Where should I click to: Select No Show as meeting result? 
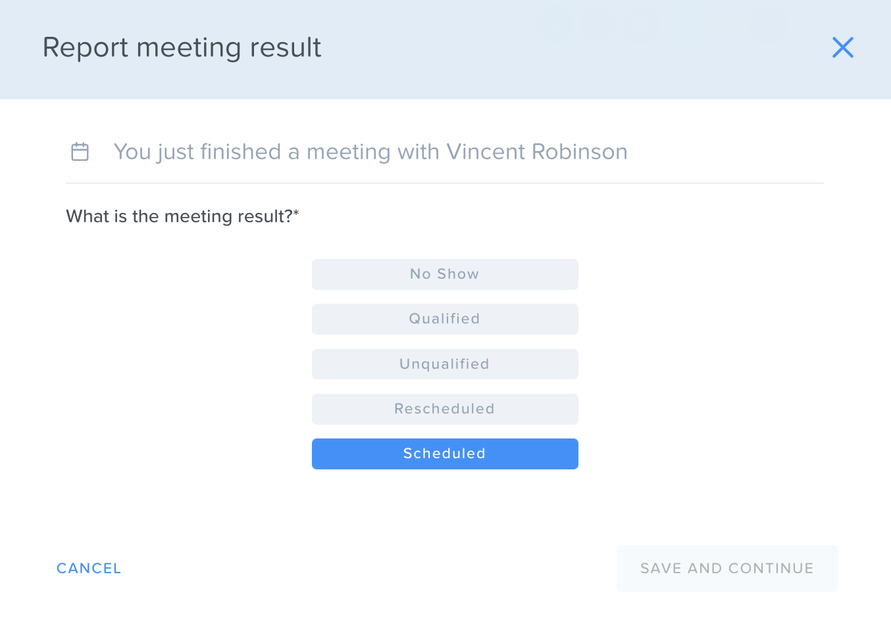[x=445, y=274]
